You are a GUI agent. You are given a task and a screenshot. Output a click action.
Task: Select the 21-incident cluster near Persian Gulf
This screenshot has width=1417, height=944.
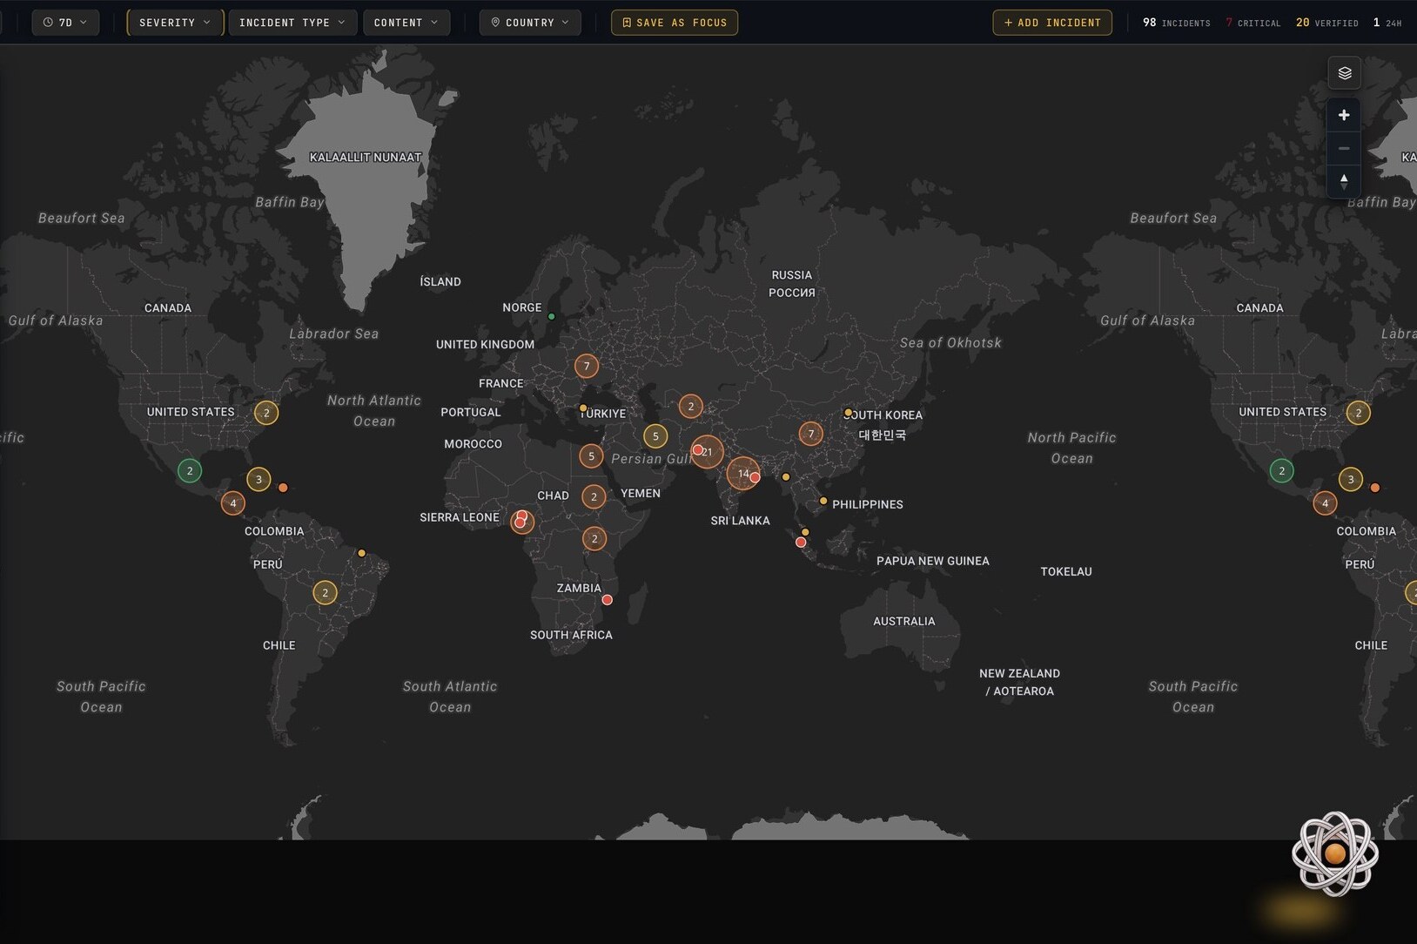(x=708, y=452)
